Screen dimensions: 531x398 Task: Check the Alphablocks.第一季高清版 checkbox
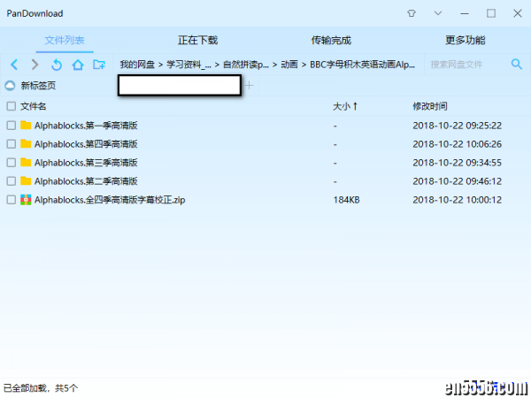[11, 126]
